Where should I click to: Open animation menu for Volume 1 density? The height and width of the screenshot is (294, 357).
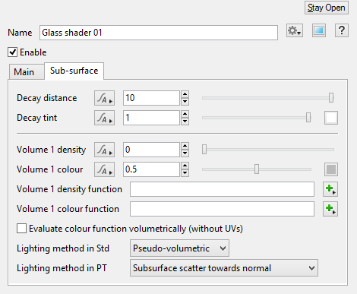104,150
